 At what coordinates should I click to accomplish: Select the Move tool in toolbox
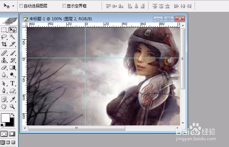[12, 30]
